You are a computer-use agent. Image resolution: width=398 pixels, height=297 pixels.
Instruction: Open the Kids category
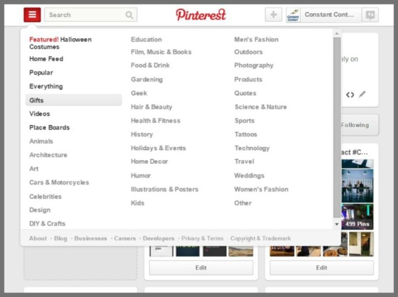(137, 203)
